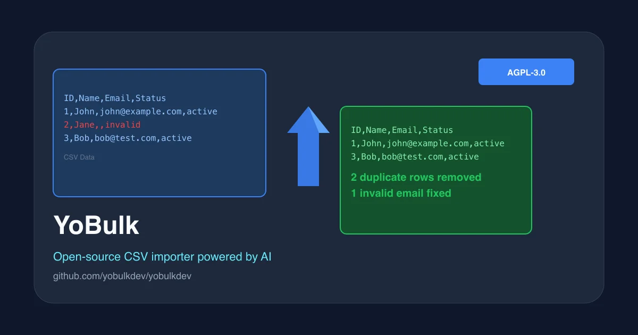Select the 1,John row in green output panel
The image size is (638, 335).
tap(427, 143)
